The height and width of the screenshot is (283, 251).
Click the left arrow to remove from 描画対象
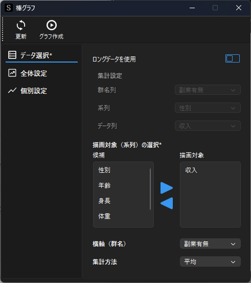pos(167,203)
